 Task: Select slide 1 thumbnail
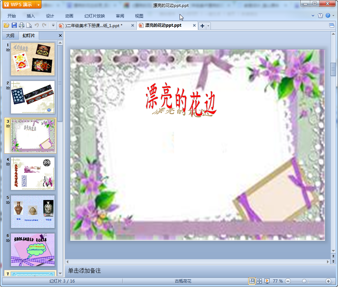(x=33, y=59)
